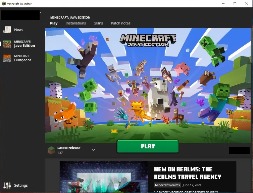The image size is (253, 193).
Task: Select Minecraft: Java Edition sidebar label
Action: (x=24, y=44)
